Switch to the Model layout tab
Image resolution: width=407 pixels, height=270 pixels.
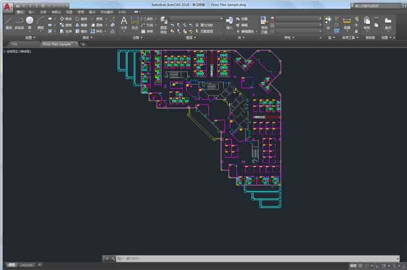pyautogui.click(x=12, y=265)
